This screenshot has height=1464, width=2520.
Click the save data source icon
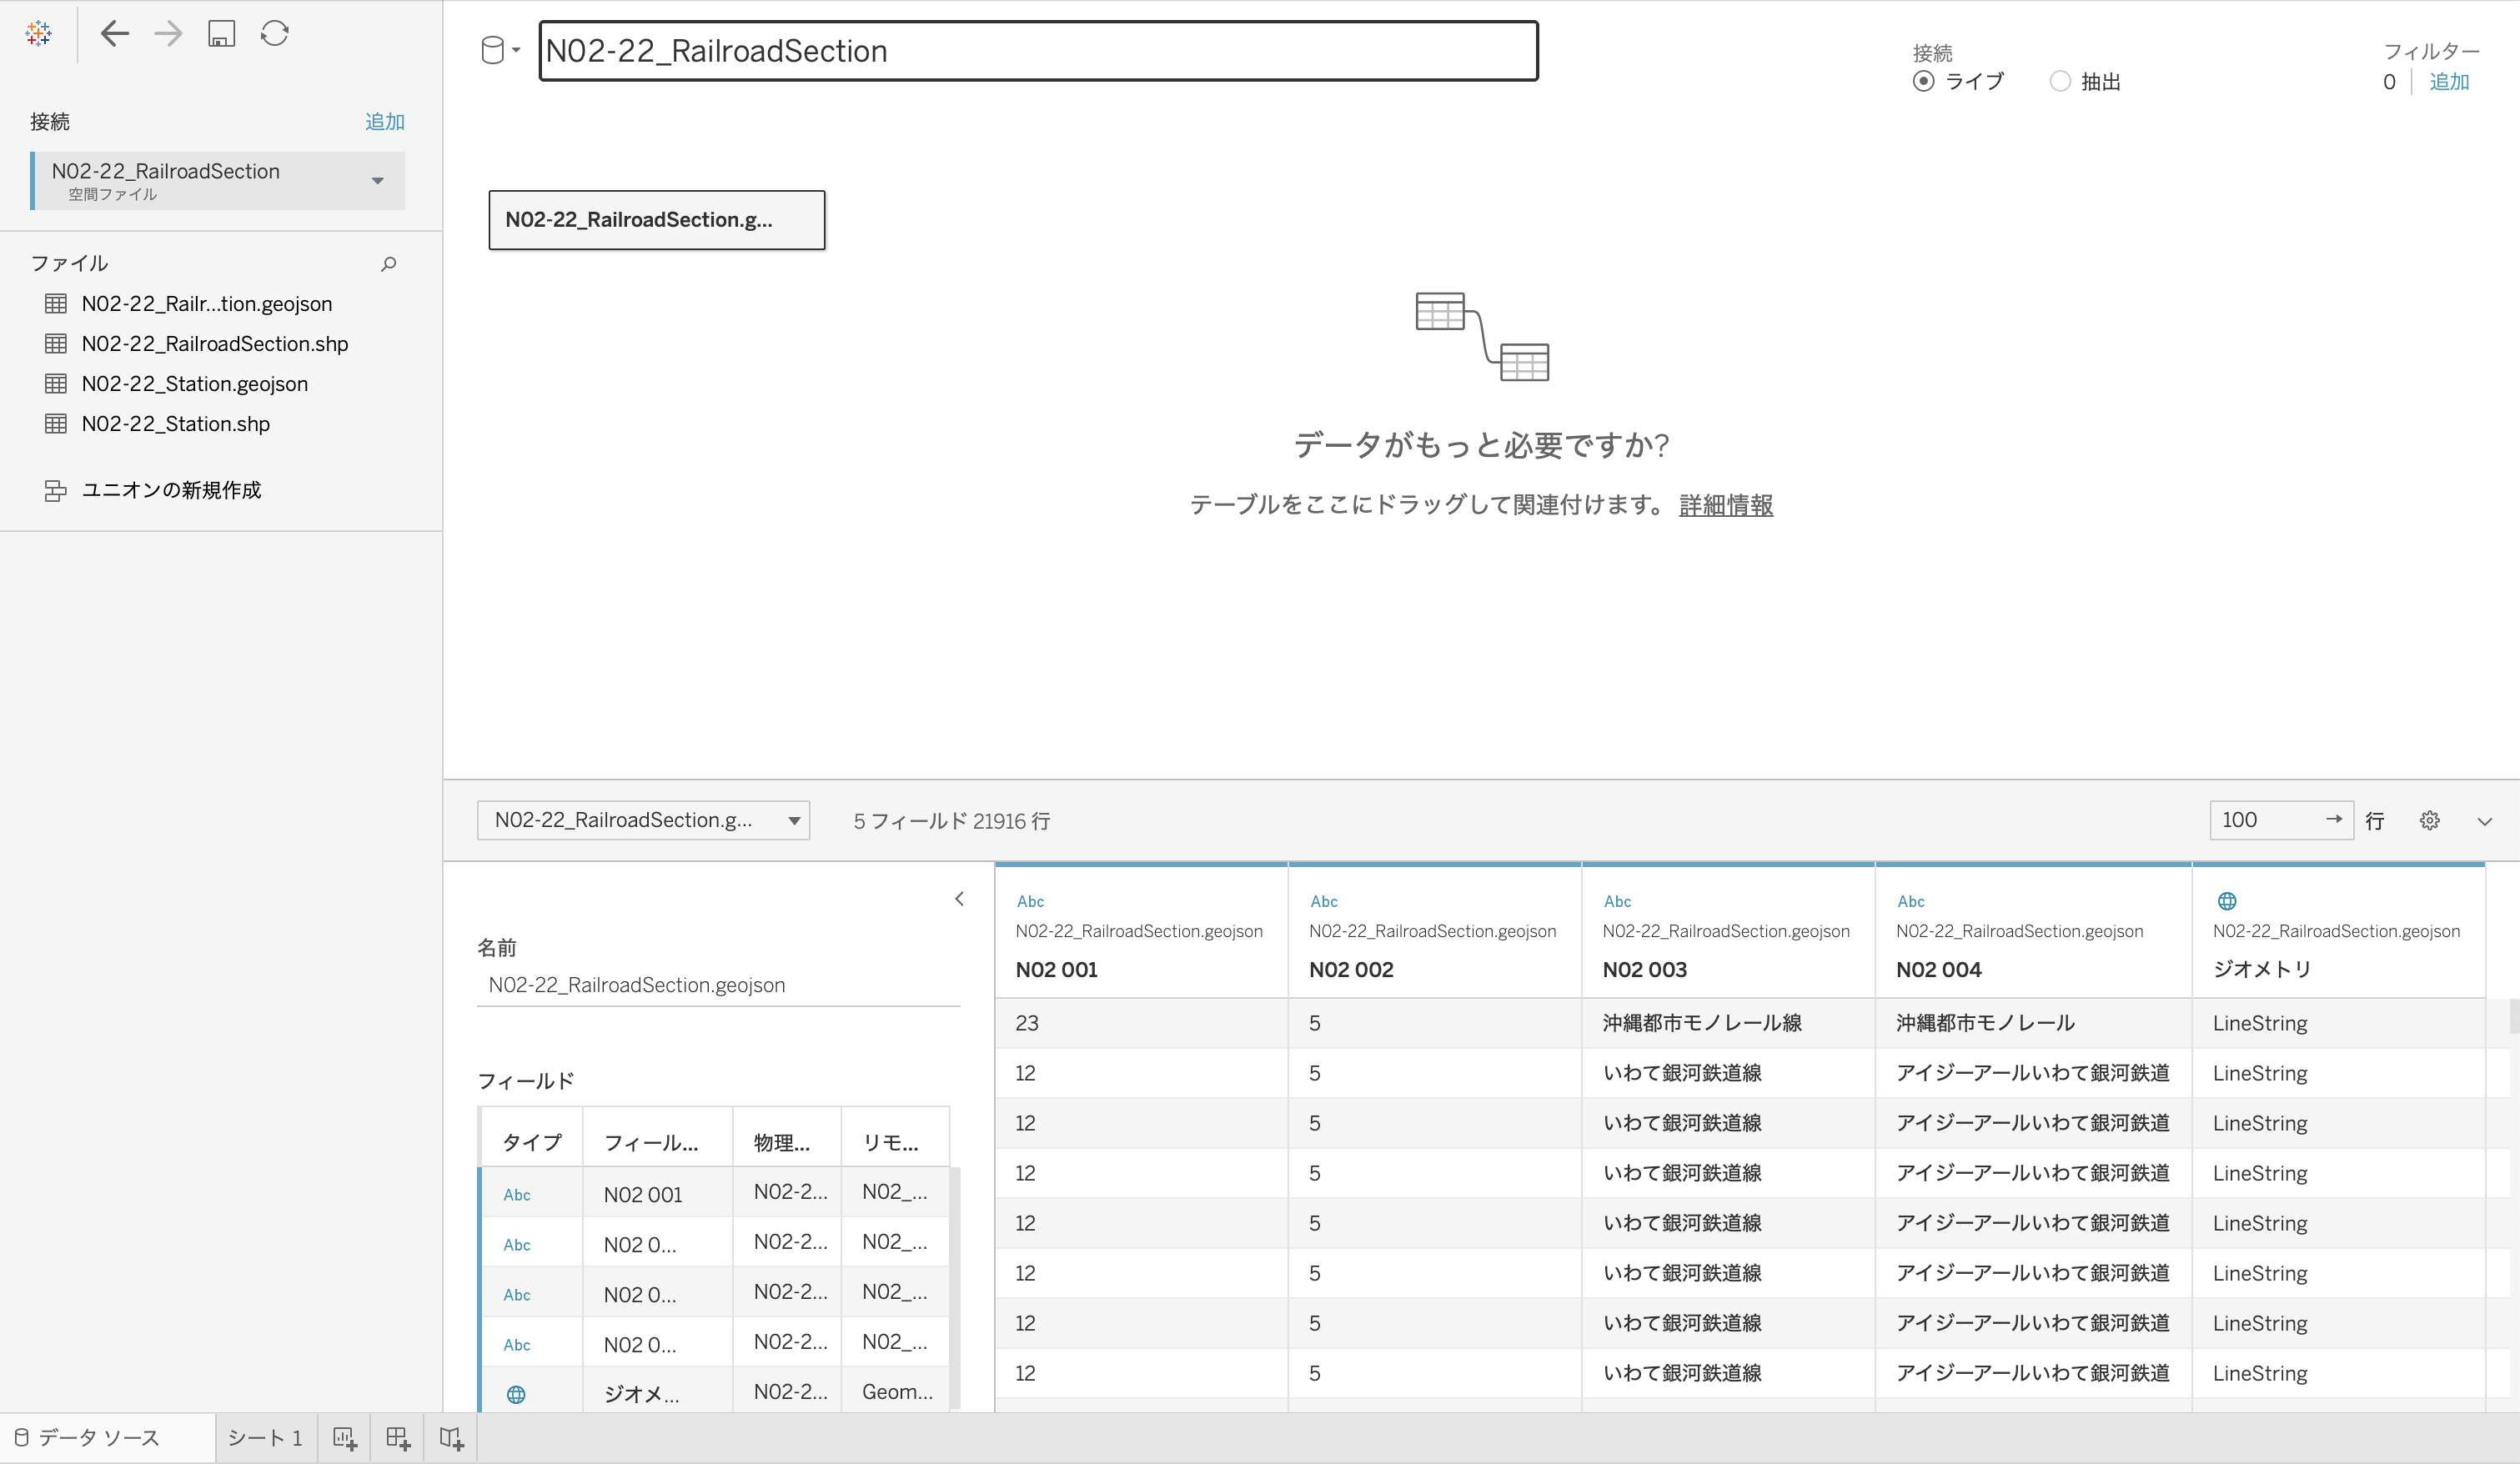[221, 33]
